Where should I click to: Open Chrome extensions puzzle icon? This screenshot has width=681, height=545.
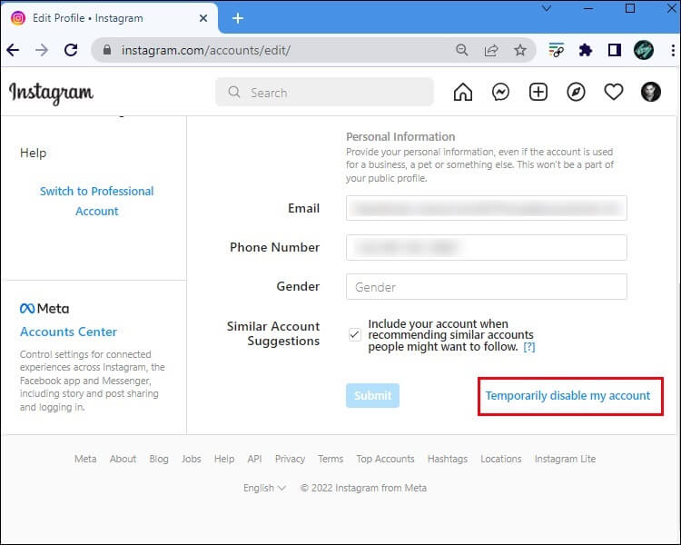click(586, 51)
